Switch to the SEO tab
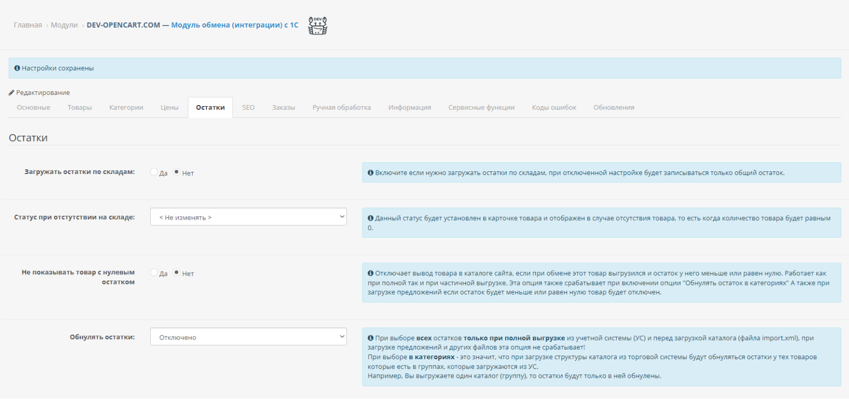849x399 pixels. (x=248, y=108)
